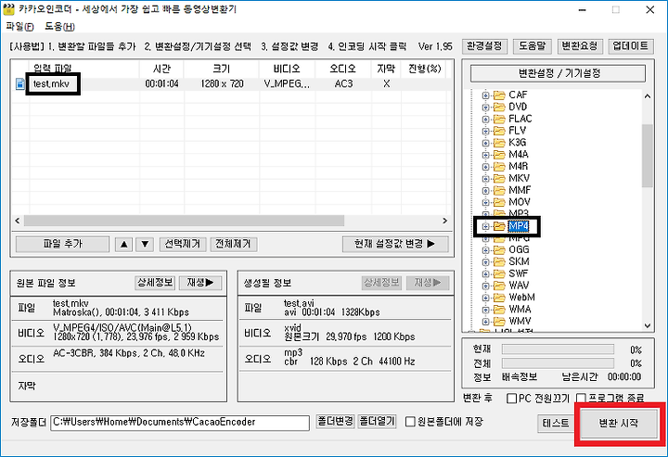Select the test.mkv row in file list
This screenshot has height=457, width=668.
click(232, 83)
